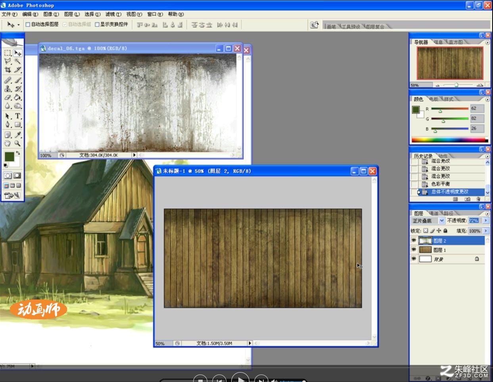The width and height of the screenshot is (493, 382).
Task: Toggle visibility of the 背景 layer
Action: 414,259
